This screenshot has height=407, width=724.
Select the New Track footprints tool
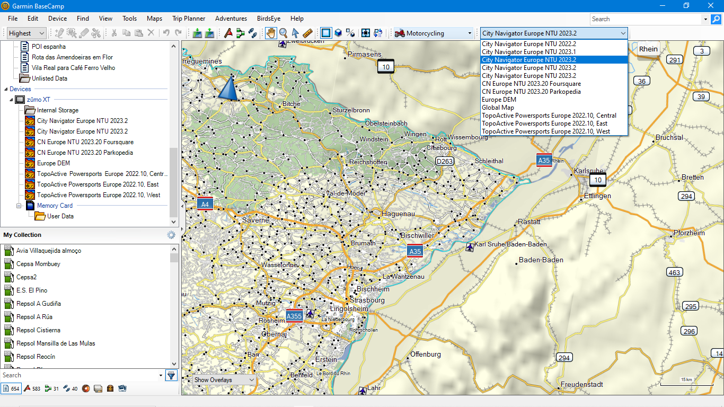click(253, 33)
